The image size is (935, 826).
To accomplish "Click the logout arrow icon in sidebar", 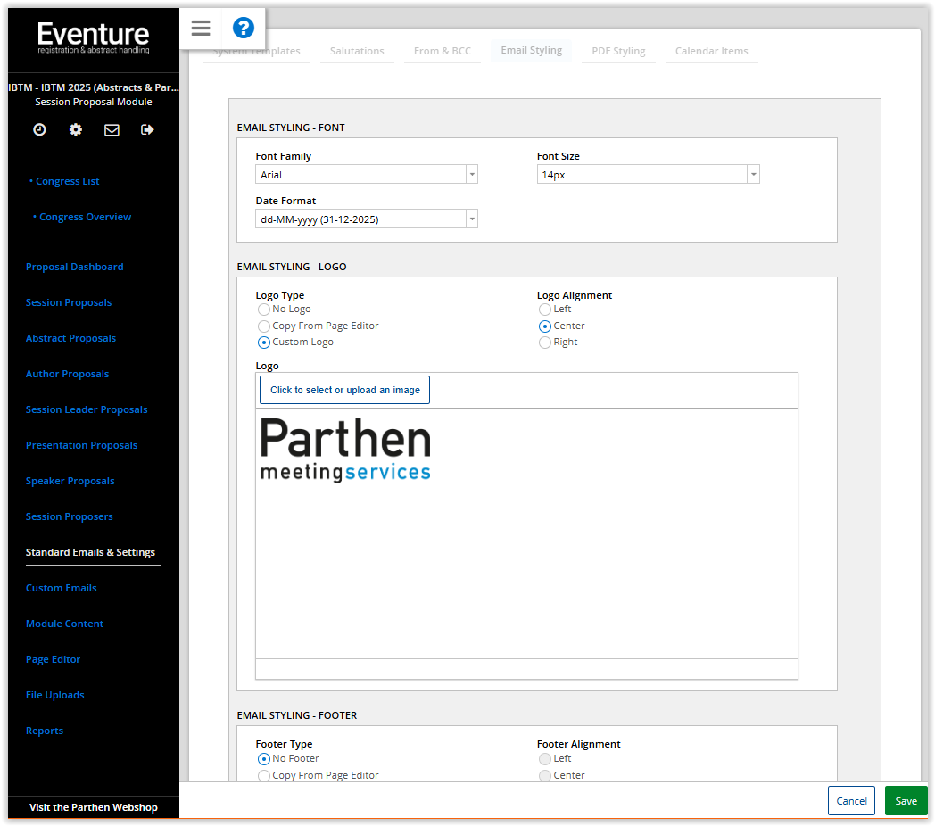I will (147, 129).
